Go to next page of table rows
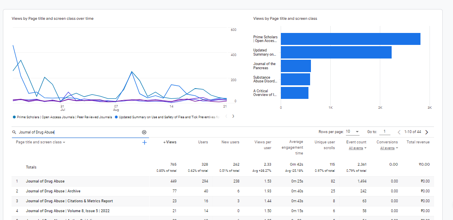This screenshot has height=220, width=453. [427, 132]
